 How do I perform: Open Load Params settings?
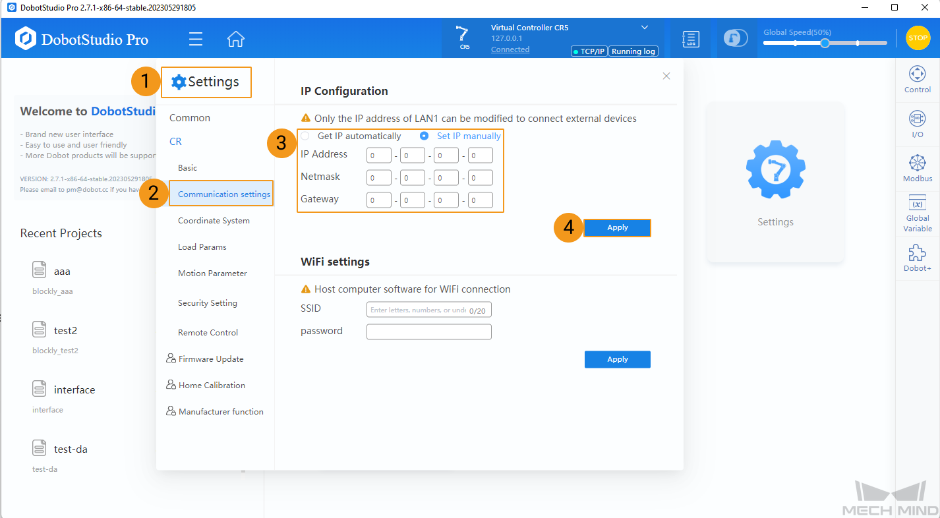(202, 247)
